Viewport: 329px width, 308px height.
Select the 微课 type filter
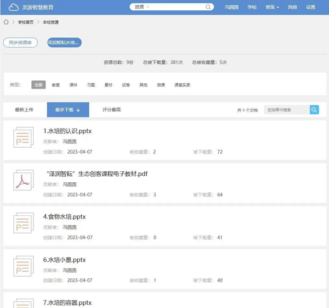click(161, 85)
